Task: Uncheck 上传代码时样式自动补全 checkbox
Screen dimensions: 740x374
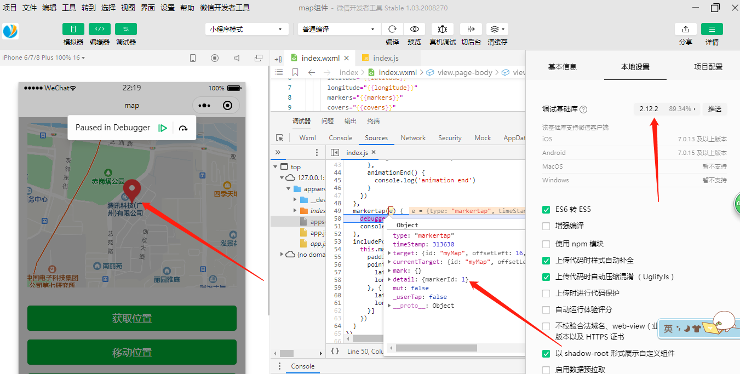Action: [x=546, y=261]
